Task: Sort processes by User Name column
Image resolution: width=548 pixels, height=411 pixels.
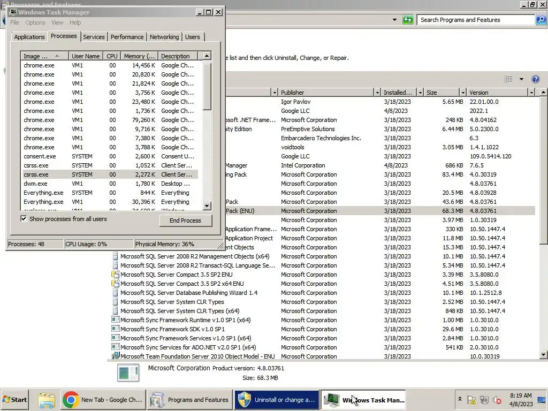Action: [86, 56]
